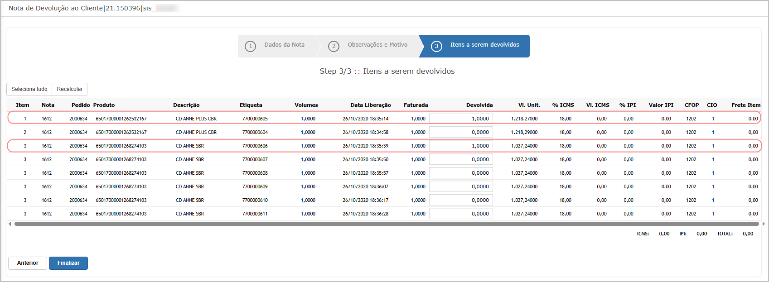Click unit value 1.218,27000

pyautogui.click(x=524, y=119)
